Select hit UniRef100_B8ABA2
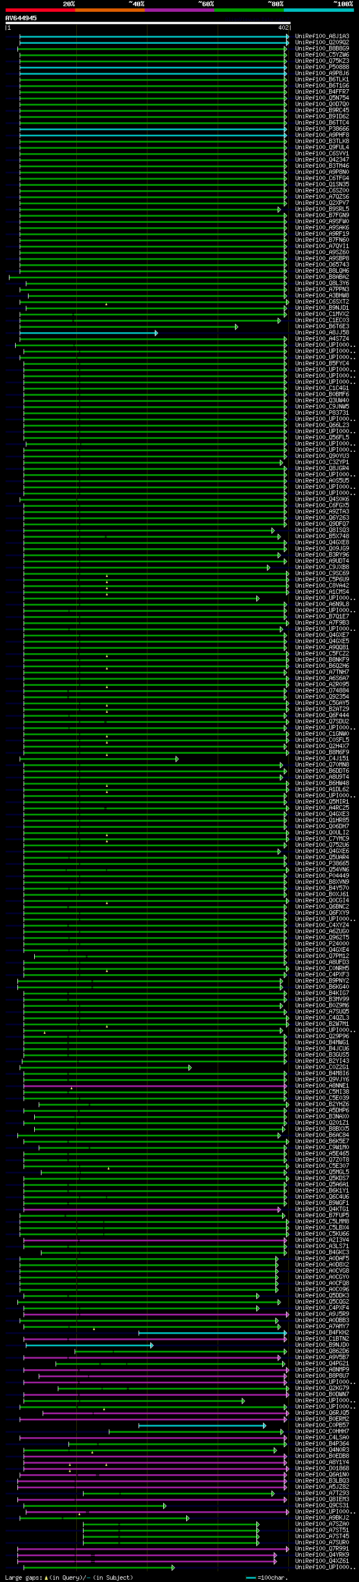Image resolution: width=359 pixels, height=1582 pixels. (x=322, y=277)
